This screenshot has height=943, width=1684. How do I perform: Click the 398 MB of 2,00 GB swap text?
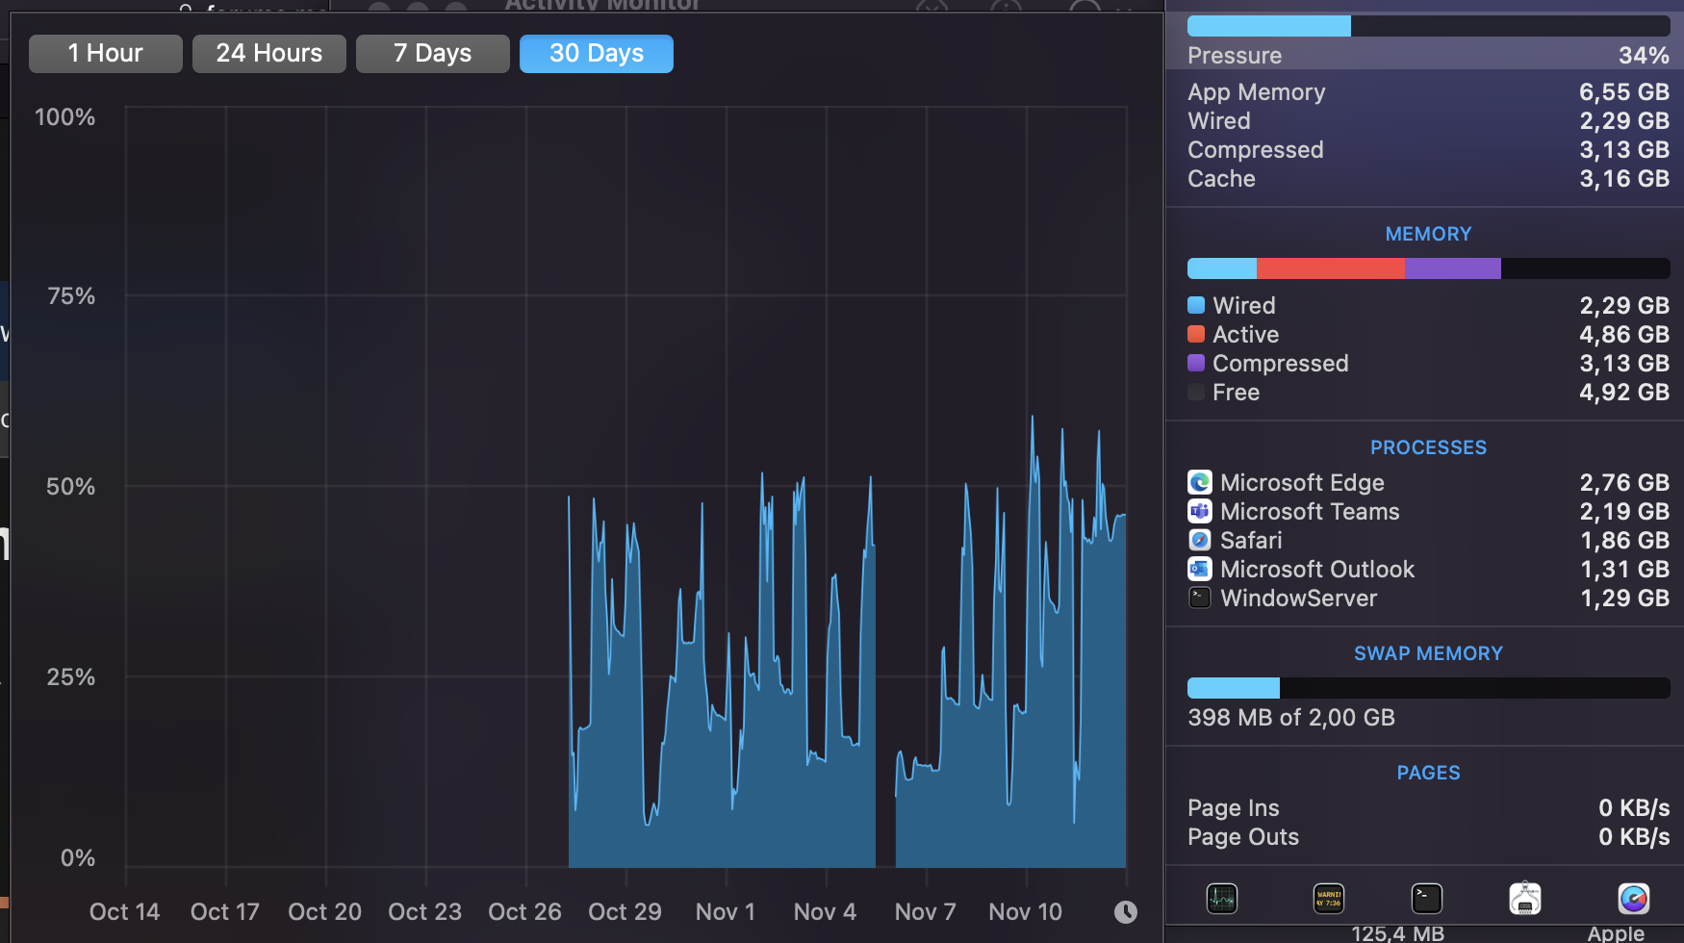tap(1291, 717)
